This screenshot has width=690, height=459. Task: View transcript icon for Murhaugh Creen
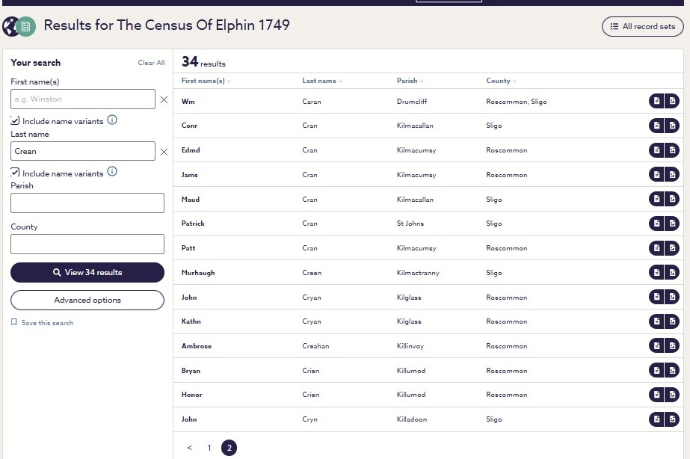click(x=656, y=272)
